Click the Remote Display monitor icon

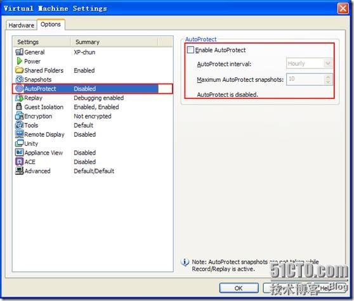19,134
